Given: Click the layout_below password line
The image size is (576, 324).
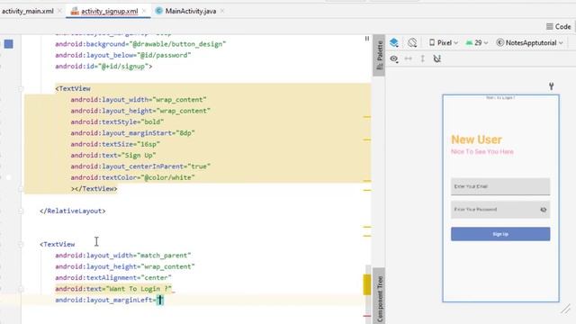Looking at the screenshot, I should pyautogui.click(x=123, y=55).
